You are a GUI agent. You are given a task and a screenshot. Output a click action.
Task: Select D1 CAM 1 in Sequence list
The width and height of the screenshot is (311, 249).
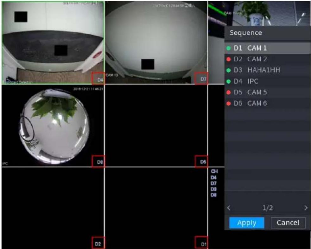tap(268, 48)
